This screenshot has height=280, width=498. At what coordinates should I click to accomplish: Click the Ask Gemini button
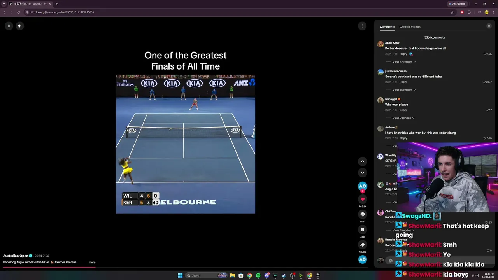(x=457, y=4)
